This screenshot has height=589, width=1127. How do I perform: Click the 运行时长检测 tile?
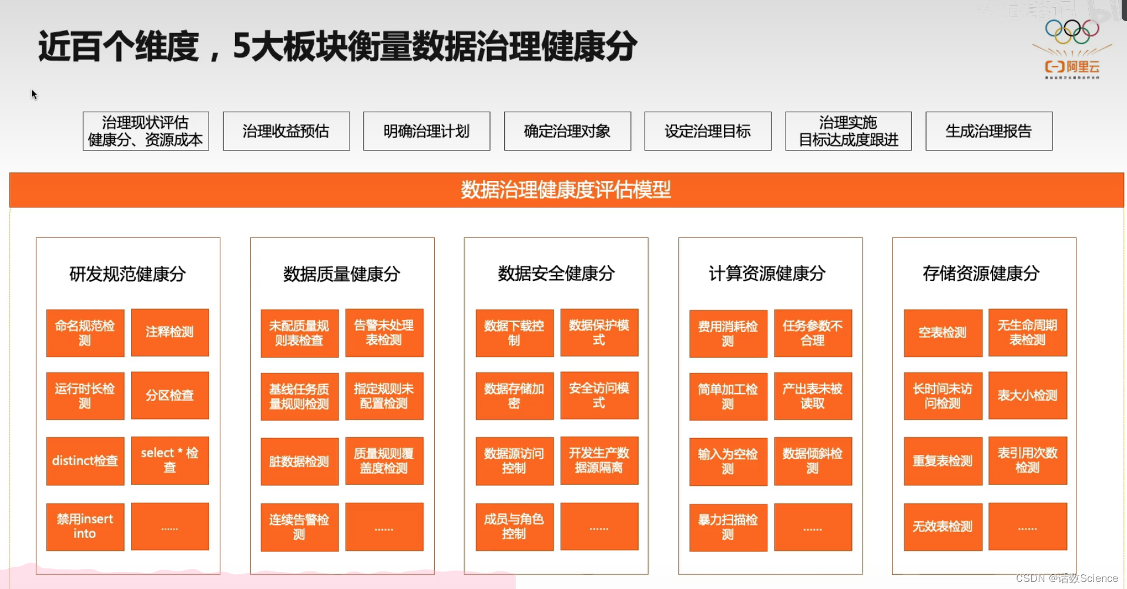click(85, 396)
